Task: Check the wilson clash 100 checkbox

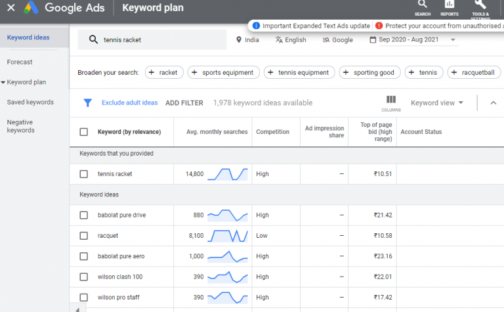Action: click(83, 277)
